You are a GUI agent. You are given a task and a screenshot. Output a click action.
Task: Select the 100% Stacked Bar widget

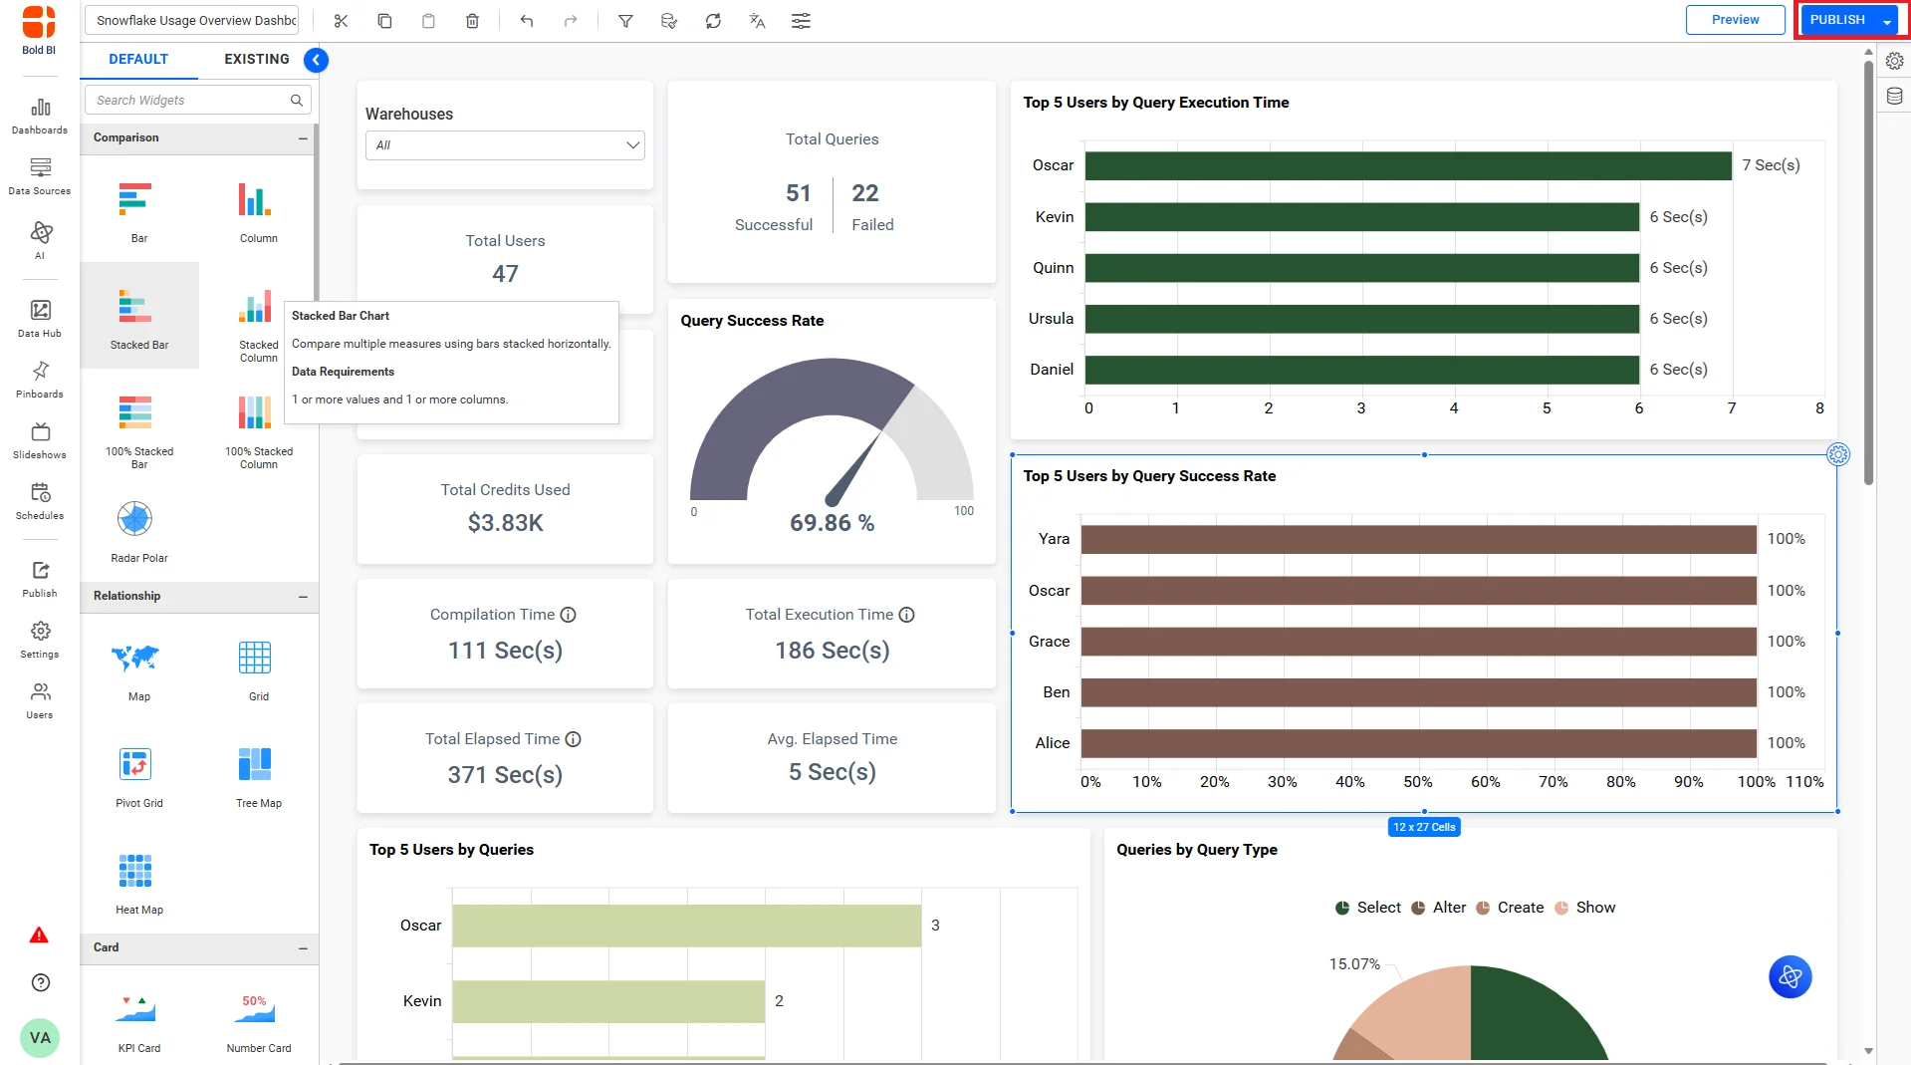[139, 430]
